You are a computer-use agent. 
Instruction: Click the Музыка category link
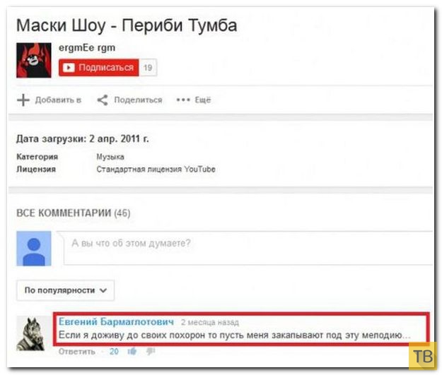pyautogui.click(x=110, y=157)
